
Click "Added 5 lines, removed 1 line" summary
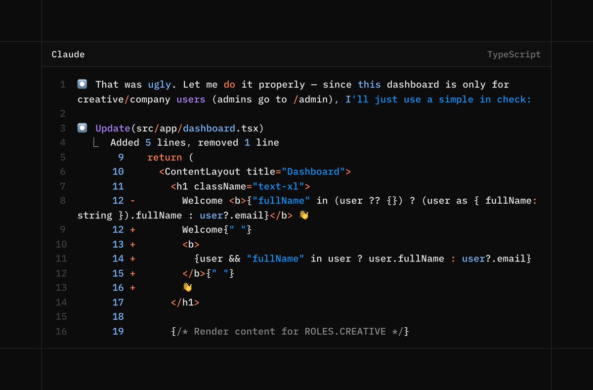(195, 143)
